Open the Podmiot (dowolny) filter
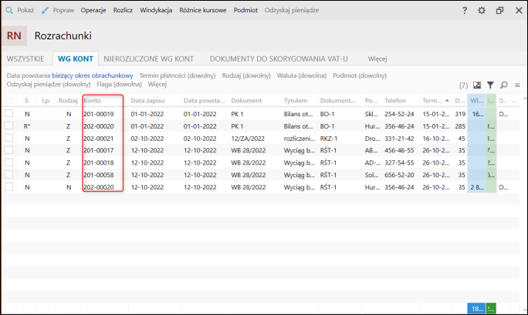This screenshot has height=315, width=528. tap(360, 75)
